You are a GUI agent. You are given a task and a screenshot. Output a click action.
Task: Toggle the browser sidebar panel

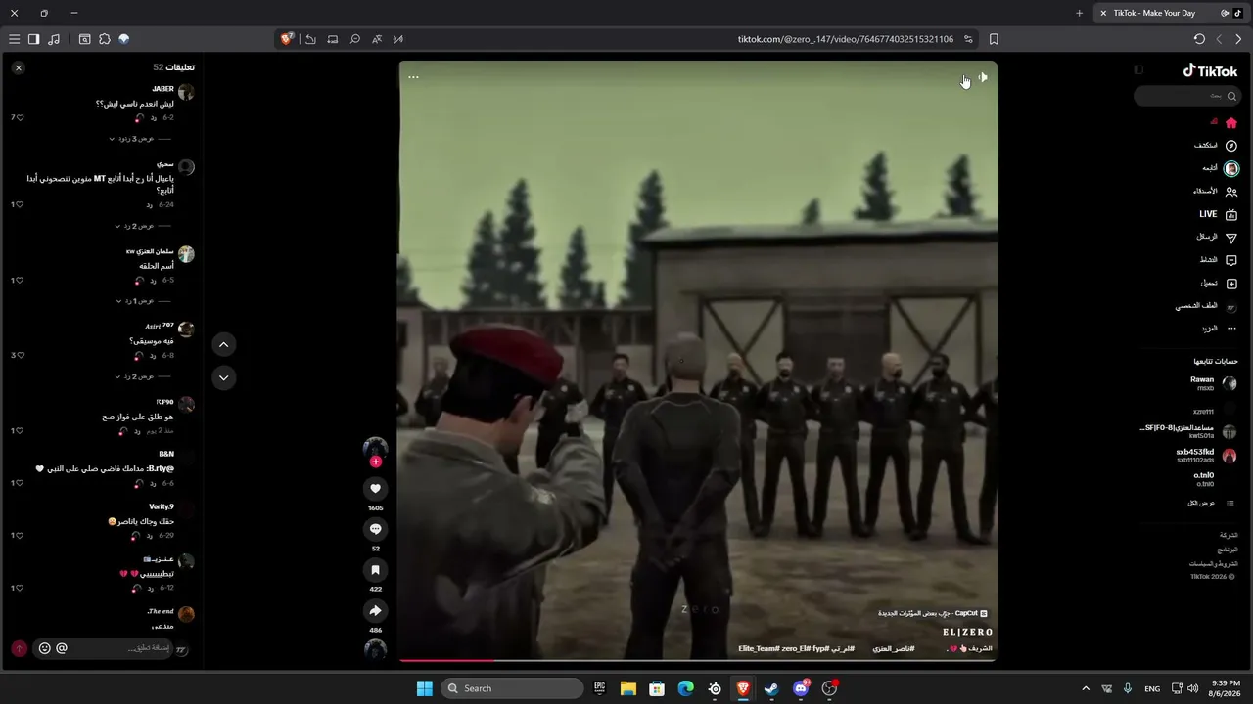click(33, 39)
